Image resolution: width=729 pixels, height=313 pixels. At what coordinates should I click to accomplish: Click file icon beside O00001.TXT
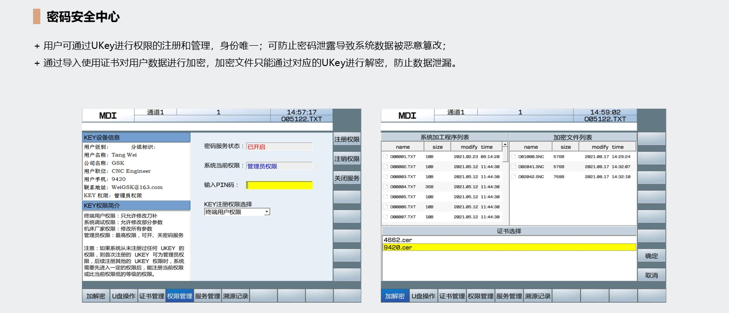coord(386,156)
